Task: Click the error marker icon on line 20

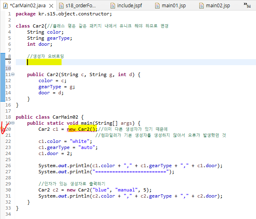Action: click(3, 129)
